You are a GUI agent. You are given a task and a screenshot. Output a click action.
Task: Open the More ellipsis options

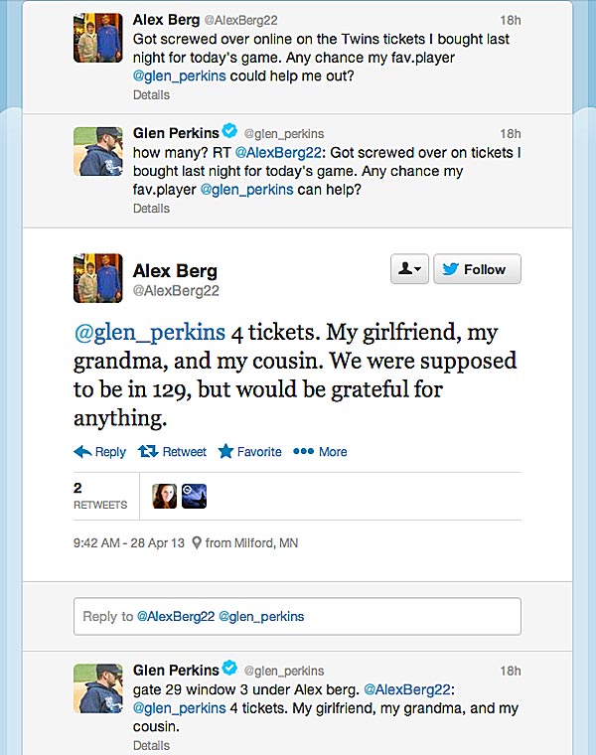click(x=303, y=451)
